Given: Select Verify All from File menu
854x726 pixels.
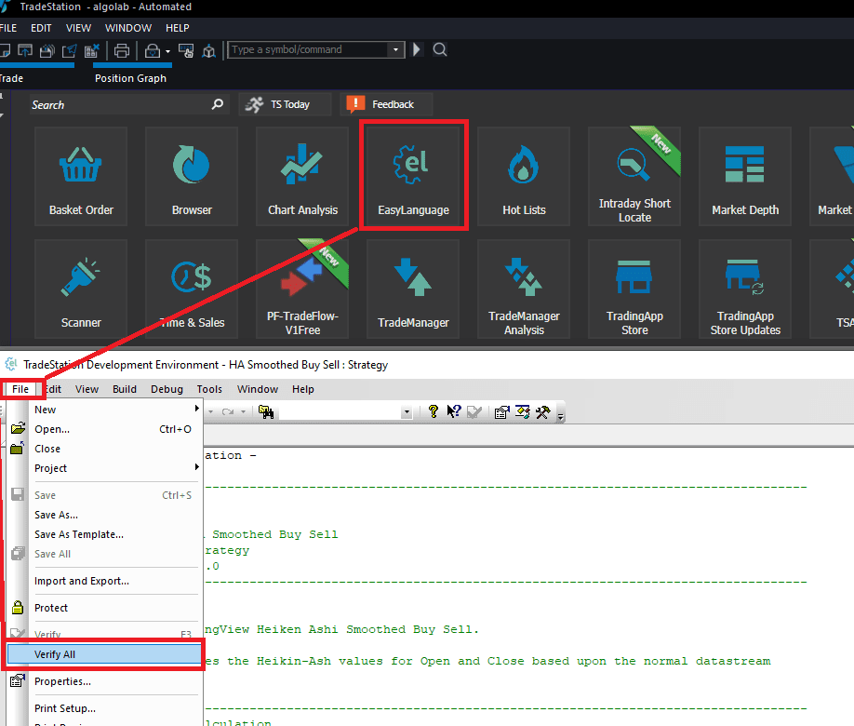Looking at the screenshot, I should point(102,654).
